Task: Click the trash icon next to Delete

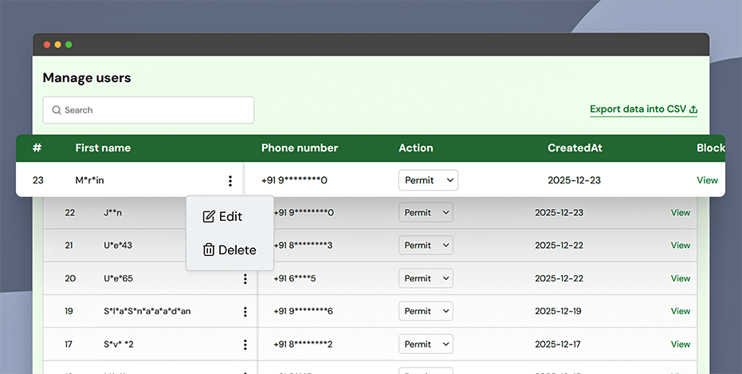Action: (x=209, y=250)
